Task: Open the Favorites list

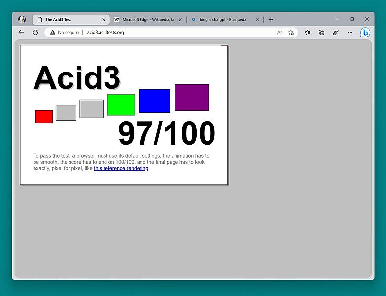Action: point(307,32)
